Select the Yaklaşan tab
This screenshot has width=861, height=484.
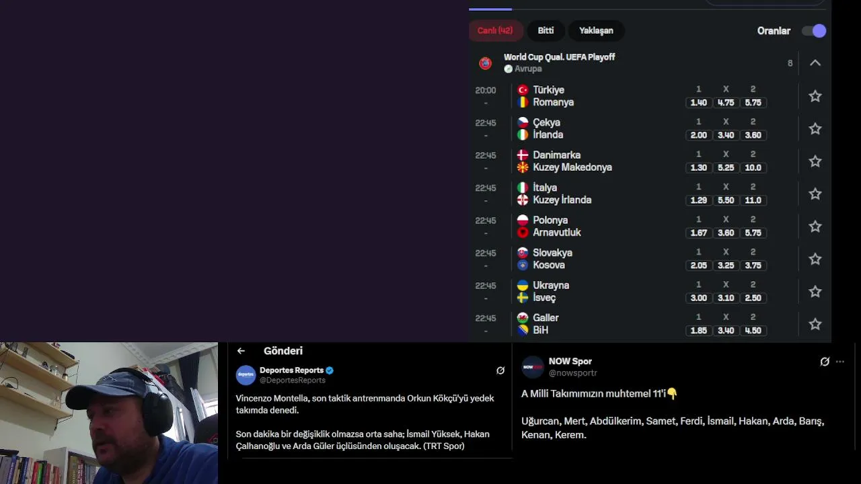click(596, 30)
